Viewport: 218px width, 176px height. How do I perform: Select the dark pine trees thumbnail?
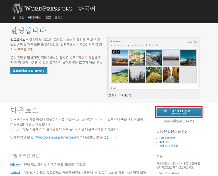137,75
